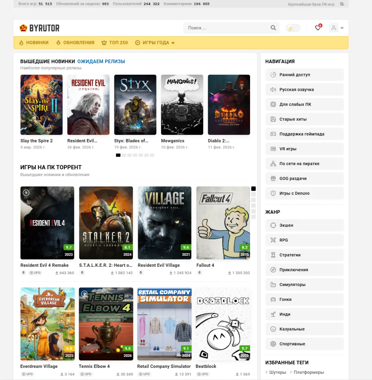
Task: Click the stats chart icon in top bar
Action: [x=342, y=4]
